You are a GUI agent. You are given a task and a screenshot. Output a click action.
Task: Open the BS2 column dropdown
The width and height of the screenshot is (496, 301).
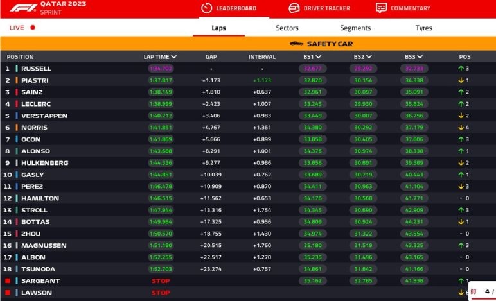click(369, 57)
